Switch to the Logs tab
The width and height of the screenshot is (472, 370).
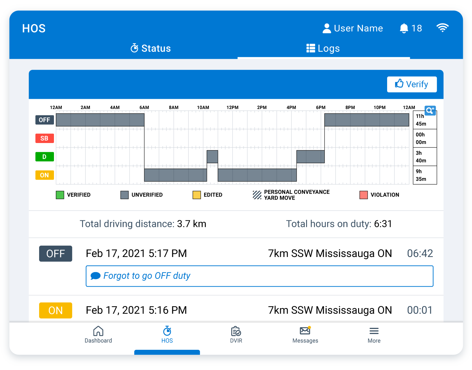coord(323,48)
